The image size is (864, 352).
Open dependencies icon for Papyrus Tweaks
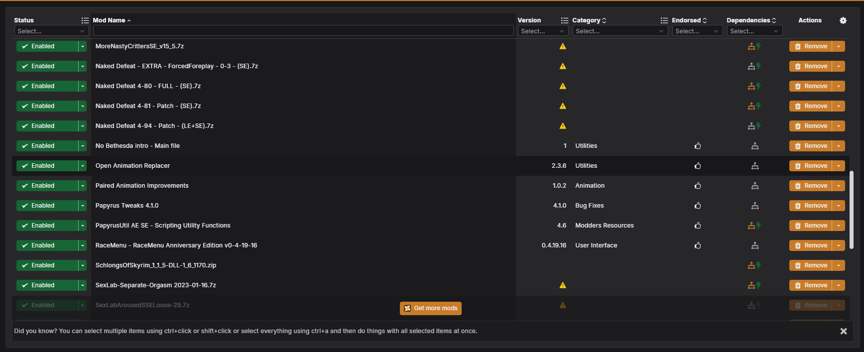tap(755, 206)
